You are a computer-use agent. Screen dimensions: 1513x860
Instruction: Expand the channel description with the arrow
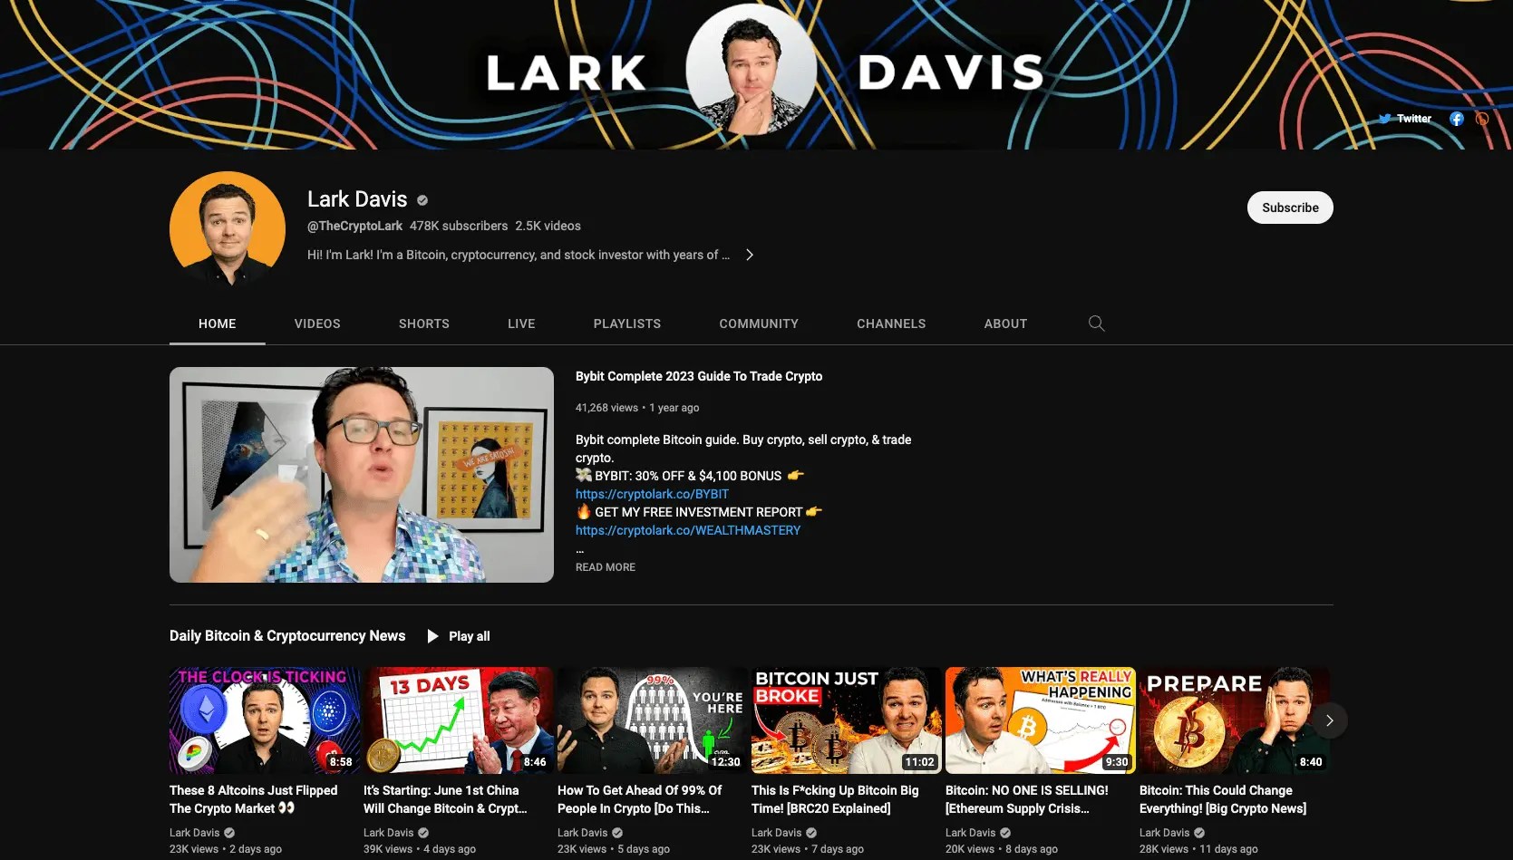[x=750, y=255]
